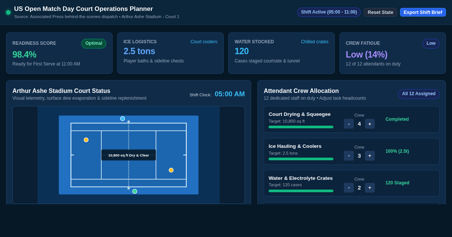Click the Ice Hauling crew count 3
Screen dimensions: 452x237
pos(359,156)
